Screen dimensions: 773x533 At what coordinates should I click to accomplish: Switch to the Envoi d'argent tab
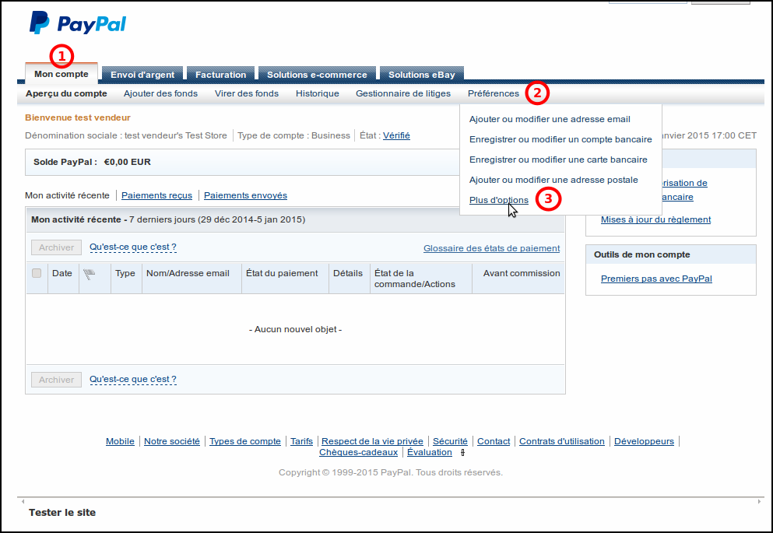[142, 75]
